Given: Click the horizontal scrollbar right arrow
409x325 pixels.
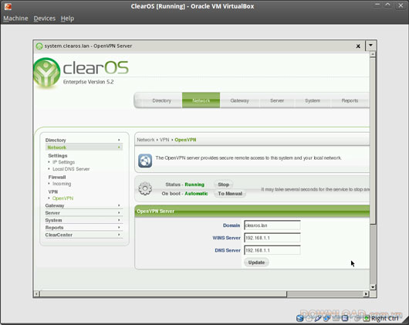Looking at the screenshot, I should coord(367,294).
